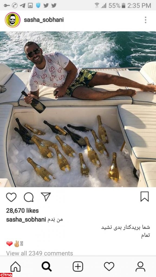
Task: Open your Profile tab icon
Action: coord(140,266)
